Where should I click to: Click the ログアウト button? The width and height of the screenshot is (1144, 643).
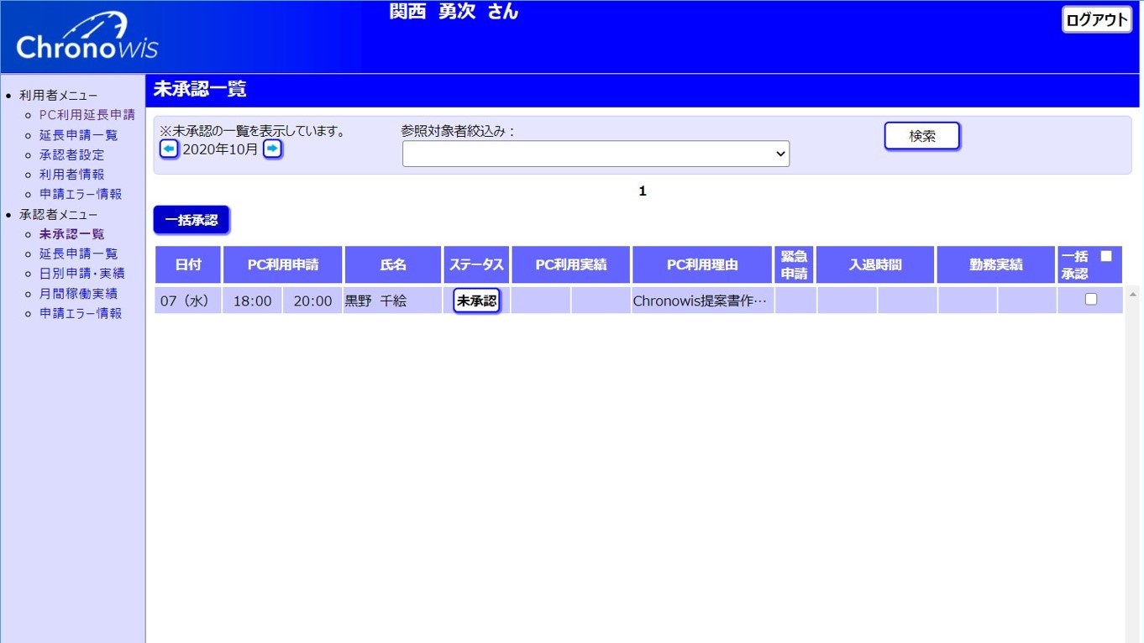point(1097,20)
